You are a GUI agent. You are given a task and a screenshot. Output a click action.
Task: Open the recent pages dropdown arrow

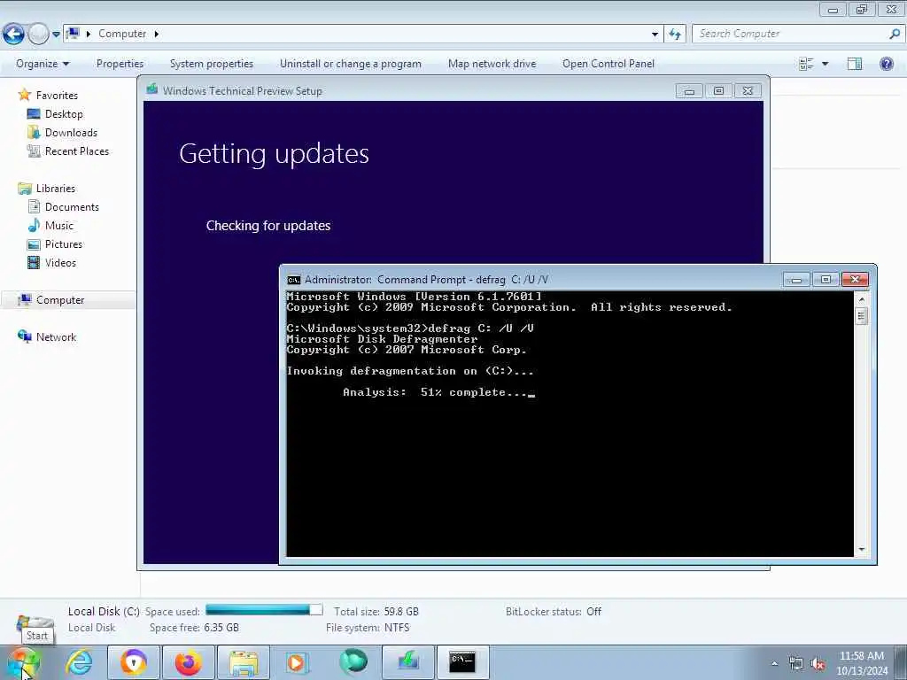(x=56, y=35)
